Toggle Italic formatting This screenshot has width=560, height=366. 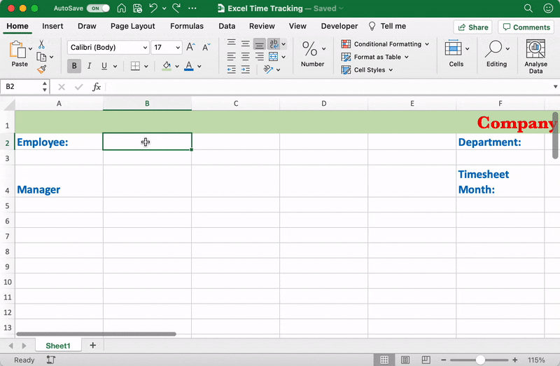tap(90, 67)
